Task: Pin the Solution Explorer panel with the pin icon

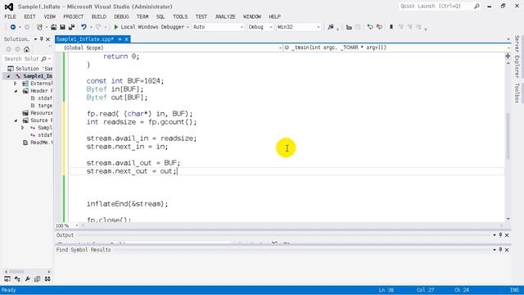Action: point(42,39)
